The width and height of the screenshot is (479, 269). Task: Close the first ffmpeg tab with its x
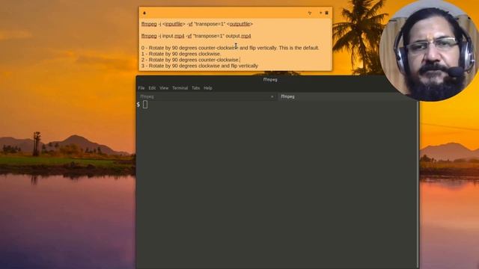tap(272, 96)
